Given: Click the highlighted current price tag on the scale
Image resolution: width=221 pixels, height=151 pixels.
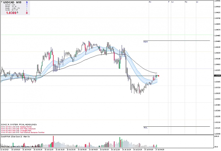Looking at the screenshot, I should click(217, 76).
